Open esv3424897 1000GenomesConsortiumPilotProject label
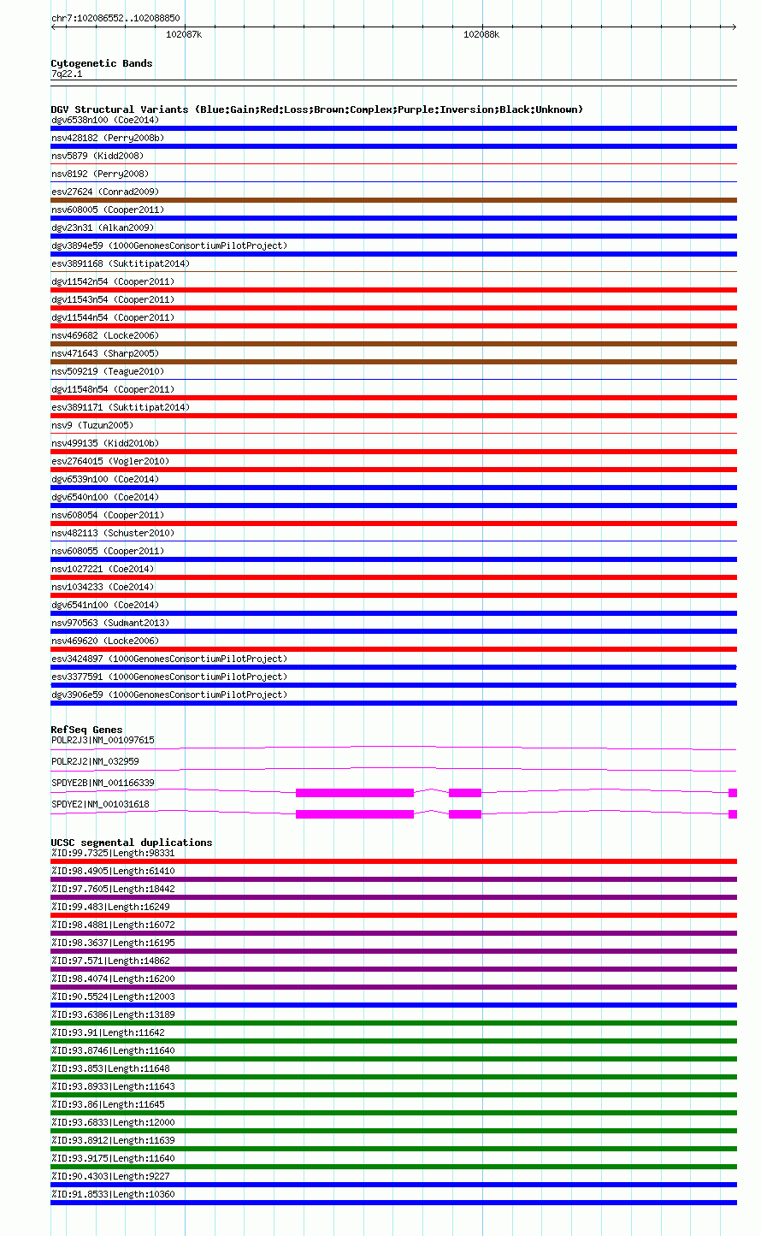This screenshot has width=761, height=1236. point(169,659)
